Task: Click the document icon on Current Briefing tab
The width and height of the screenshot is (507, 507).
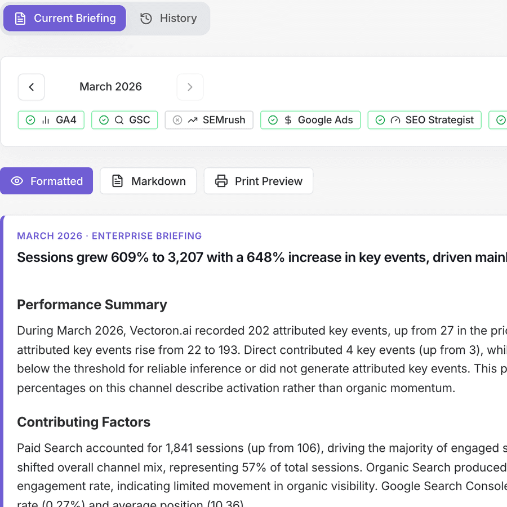Action: 20,18
